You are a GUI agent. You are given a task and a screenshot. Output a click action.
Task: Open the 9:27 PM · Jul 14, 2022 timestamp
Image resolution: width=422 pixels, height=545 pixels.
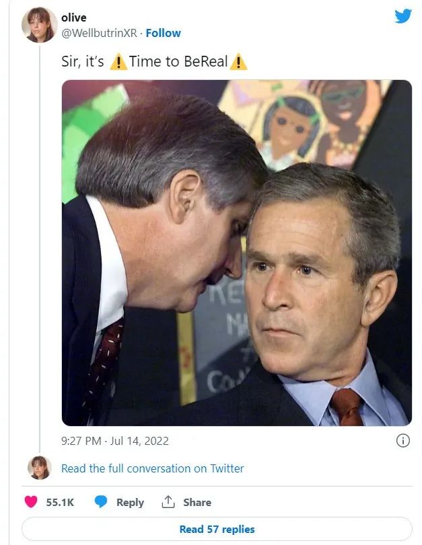pos(114,441)
